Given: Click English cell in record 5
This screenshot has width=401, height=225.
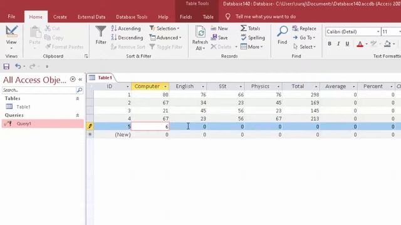Looking at the screenshot, I should pyautogui.click(x=188, y=126).
